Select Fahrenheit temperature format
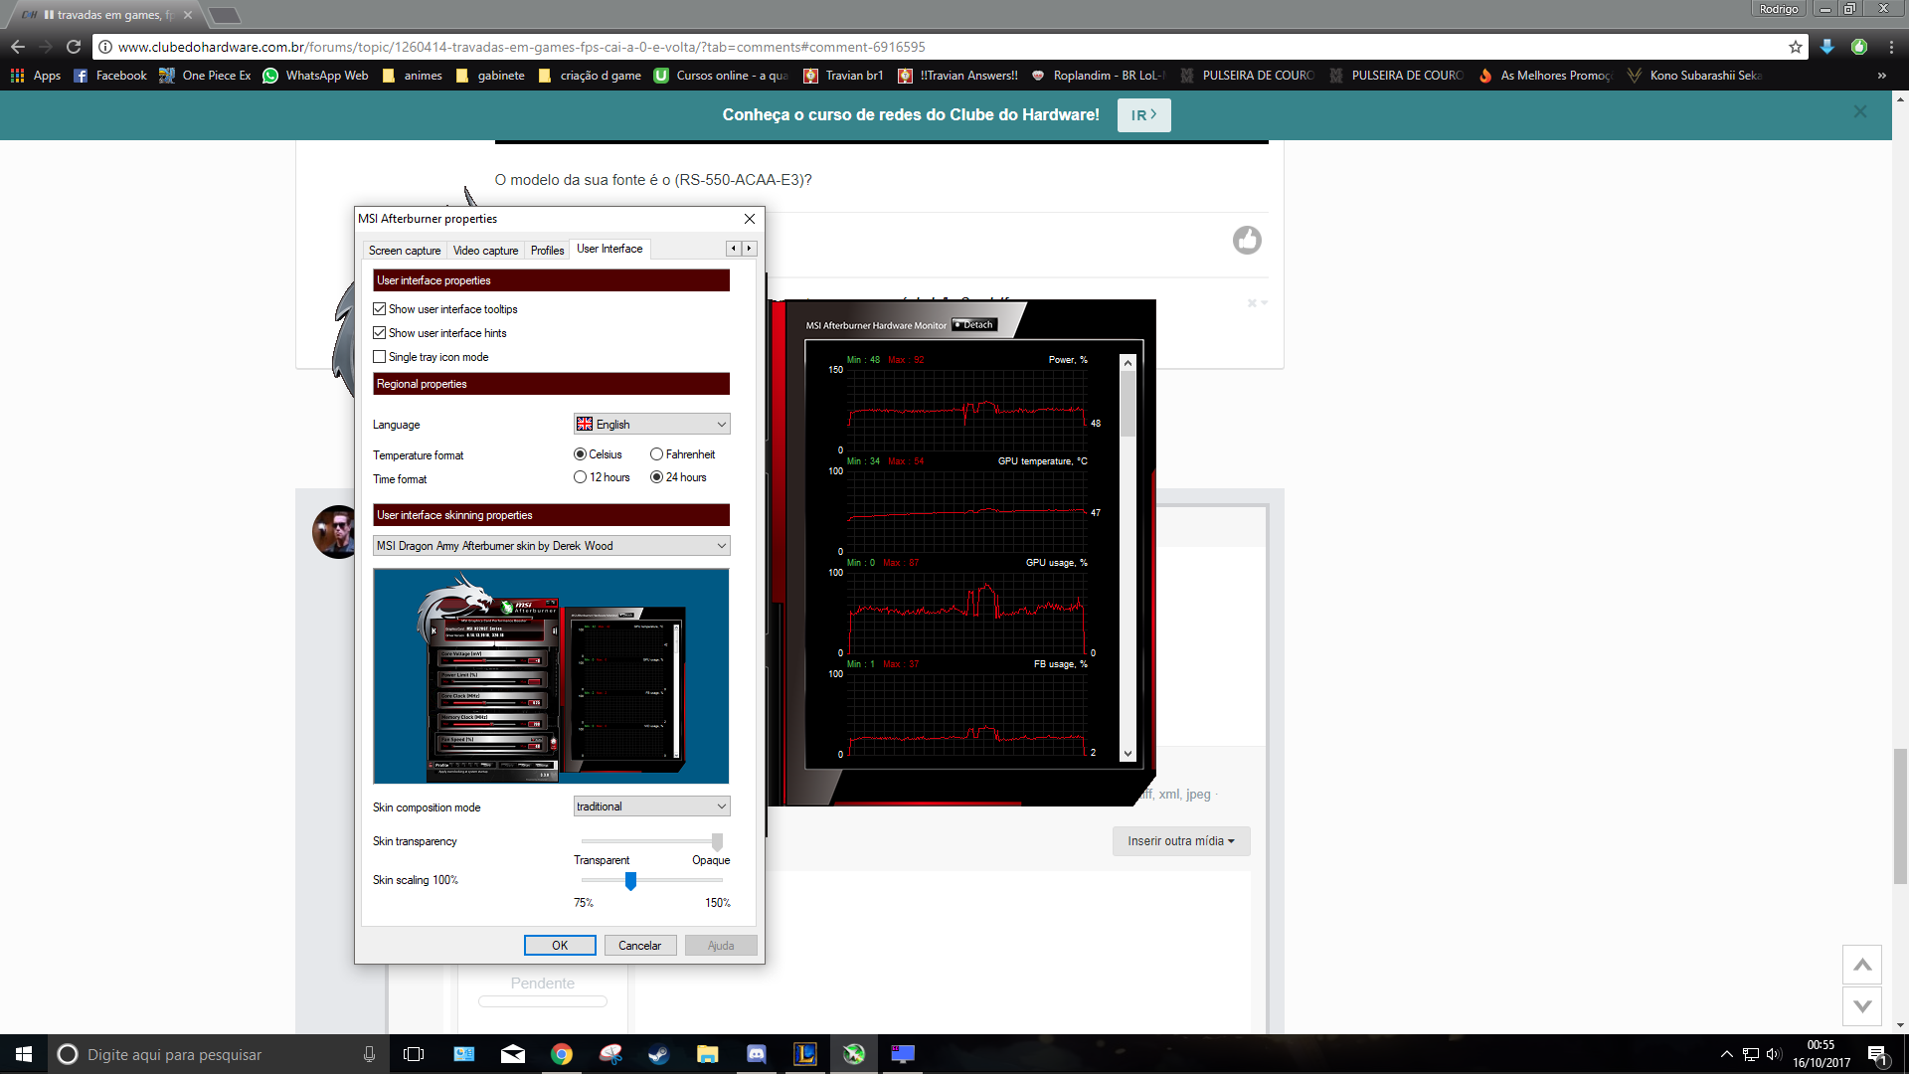The height and width of the screenshot is (1074, 1909). (682, 454)
